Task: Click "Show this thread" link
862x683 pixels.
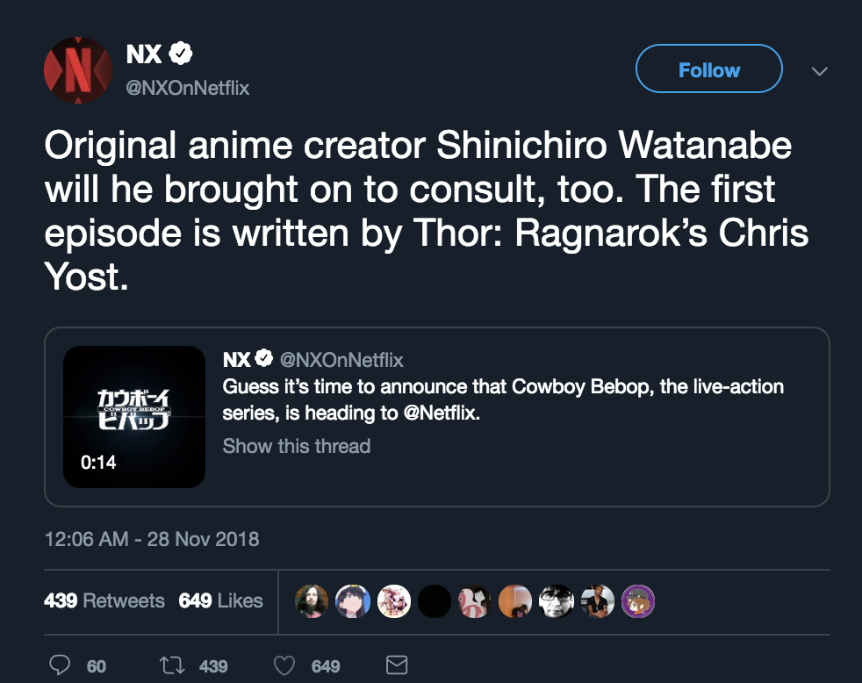Action: click(297, 446)
